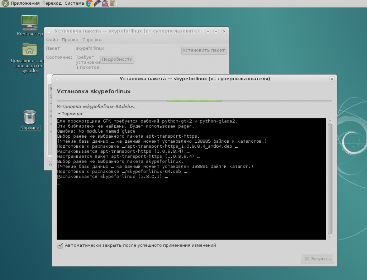Click the Подробности button
367x280 pixels.
tap(117, 59)
